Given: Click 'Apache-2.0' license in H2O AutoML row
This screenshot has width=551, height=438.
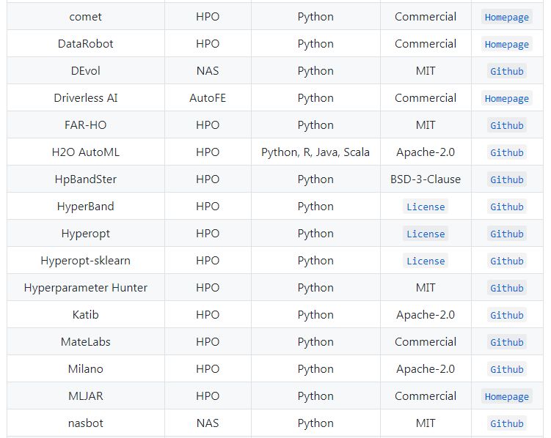Looking at the screenshot, I should (426, 152).
